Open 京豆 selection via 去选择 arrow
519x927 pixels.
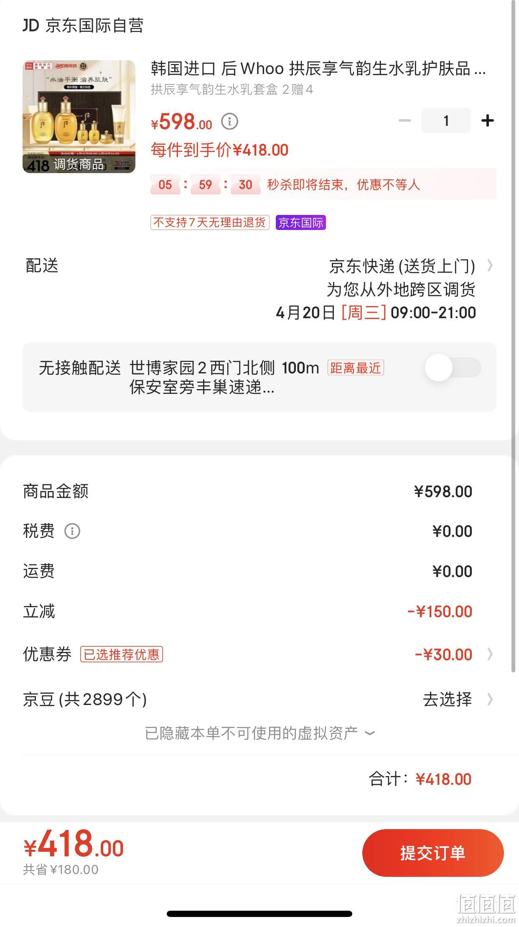point(490,699)
